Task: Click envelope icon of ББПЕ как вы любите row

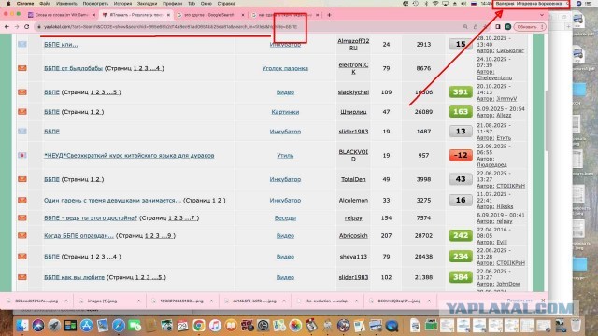Action: click(x=22, y=277)
